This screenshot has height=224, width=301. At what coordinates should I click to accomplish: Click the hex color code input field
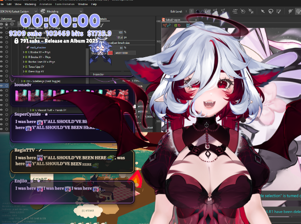coord(125,53)
